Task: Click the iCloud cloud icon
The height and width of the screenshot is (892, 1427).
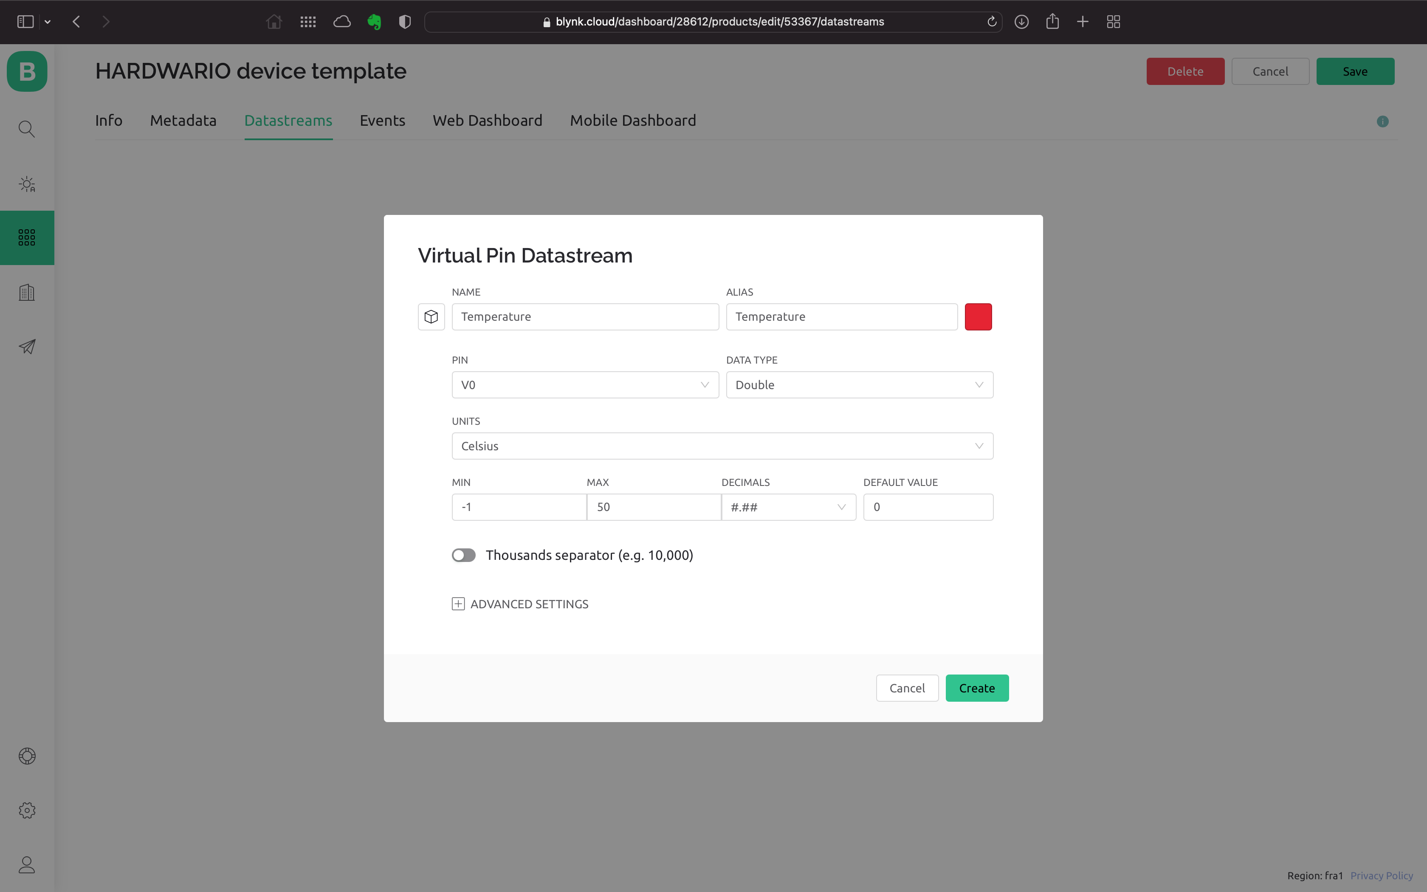Action: 342,22
